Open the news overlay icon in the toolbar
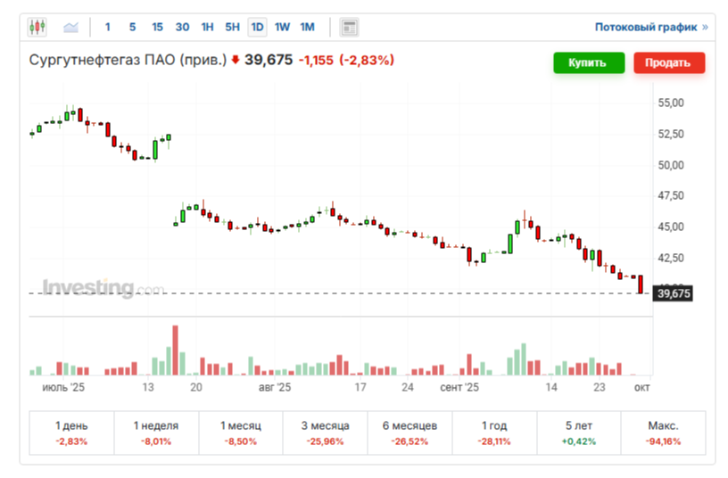The image size is (728, 478). coord(349,28)
